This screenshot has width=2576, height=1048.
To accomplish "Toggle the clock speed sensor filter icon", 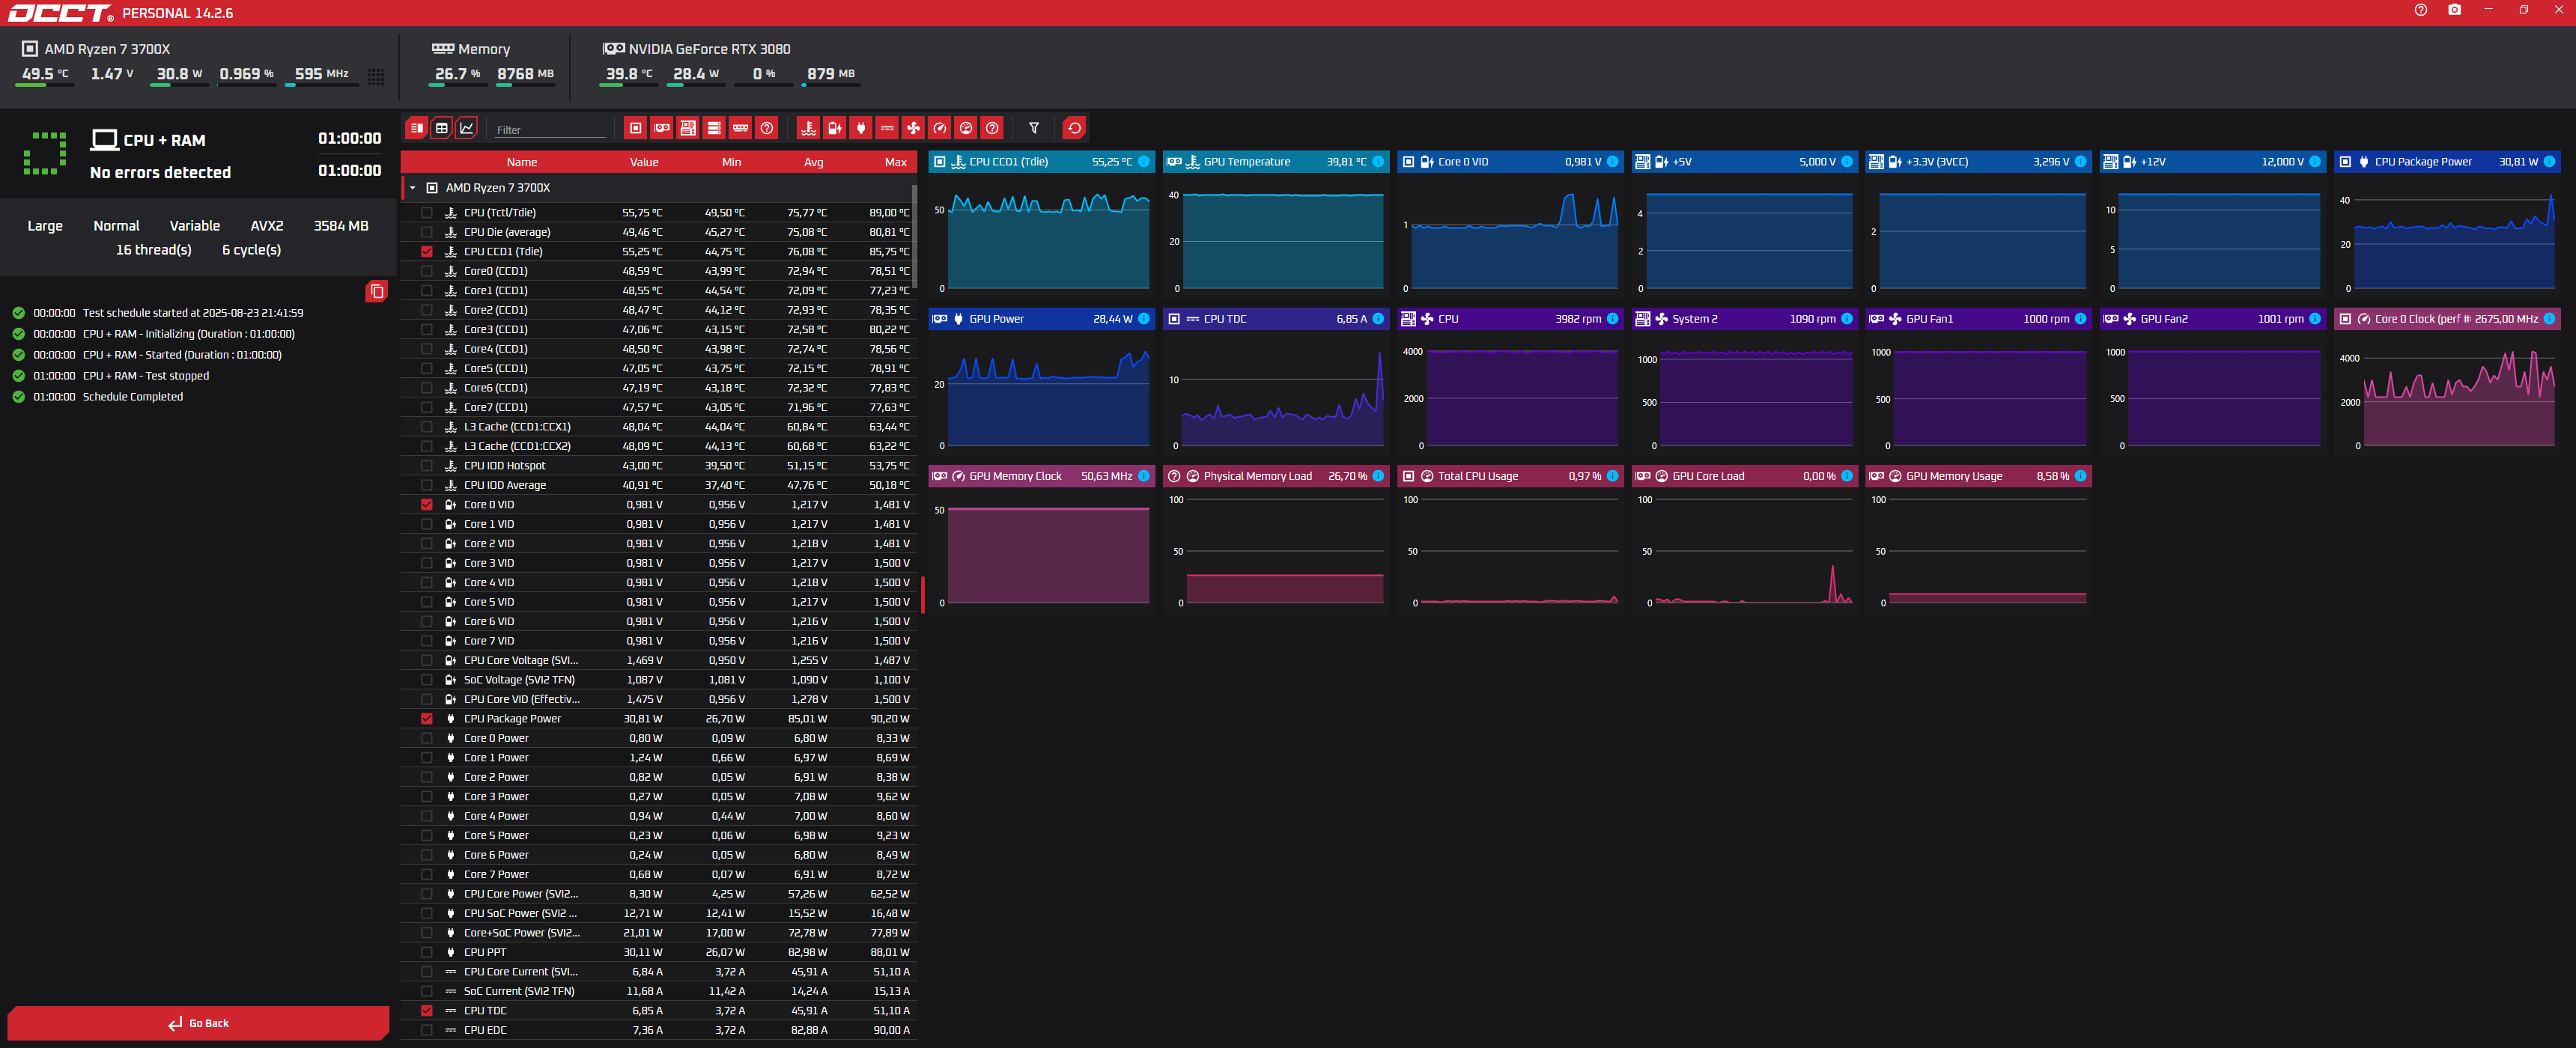I will point(939,128).
